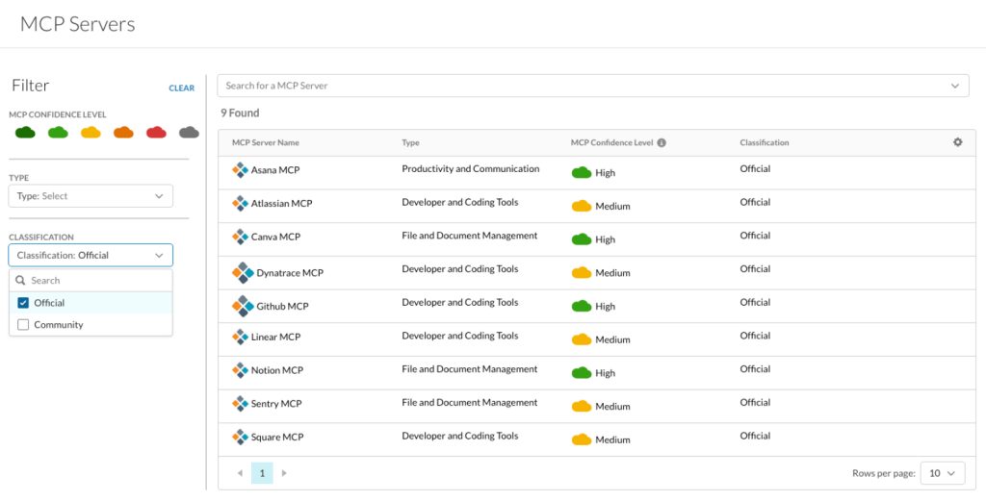The width and height of the screenshot is (986, 501).
Task: Select the yellow confidence level cloud
Action: (91, 133)
